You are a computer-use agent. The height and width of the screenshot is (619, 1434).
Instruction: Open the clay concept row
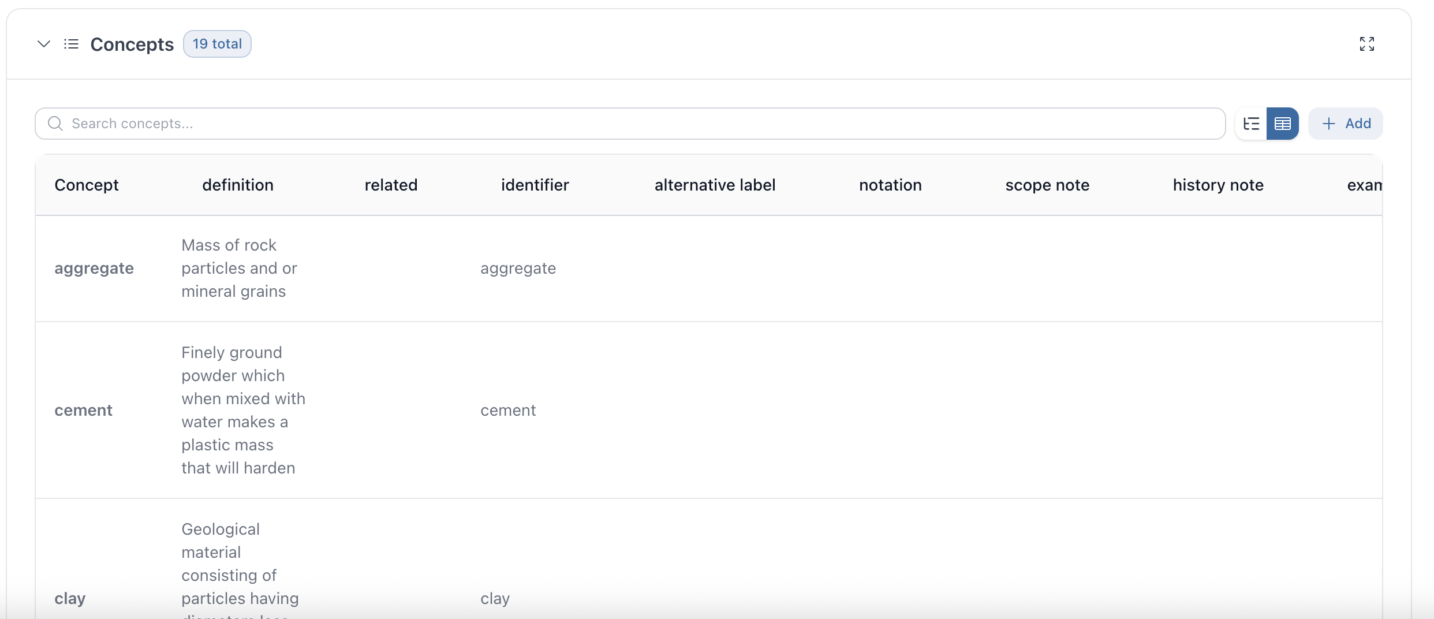coord(70,599)
